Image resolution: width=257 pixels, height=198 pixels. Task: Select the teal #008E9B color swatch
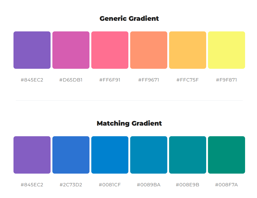pos(187,155)
